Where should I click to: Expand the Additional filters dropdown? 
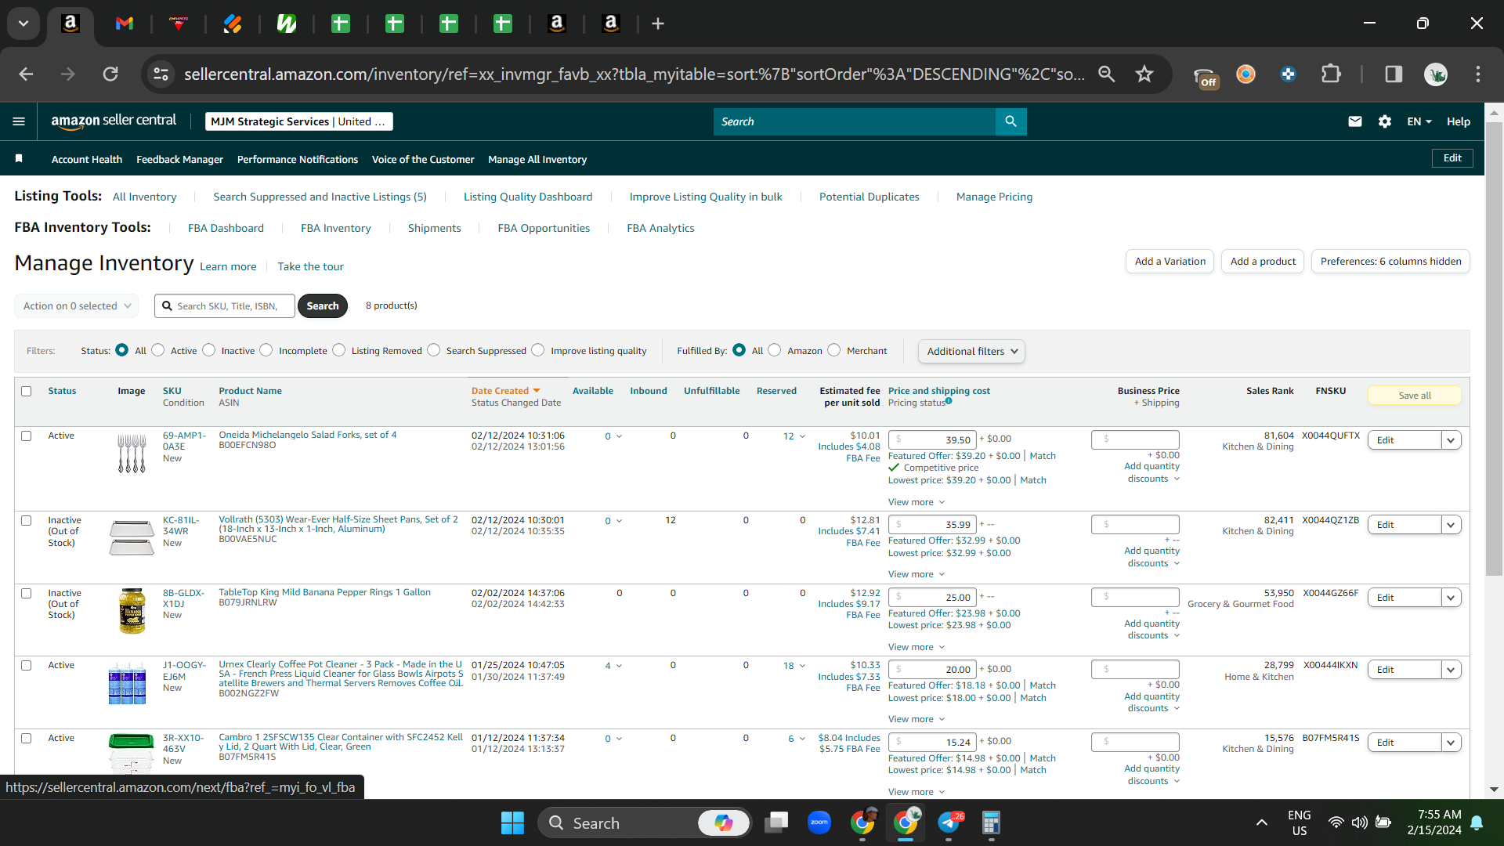971,351
